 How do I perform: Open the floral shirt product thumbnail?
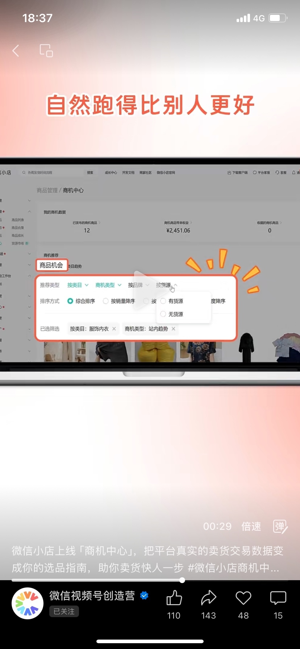201,352
